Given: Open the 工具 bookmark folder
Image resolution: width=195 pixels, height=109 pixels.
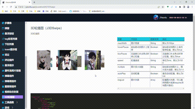Looking at the screenshot, I should tap(21, 11).
